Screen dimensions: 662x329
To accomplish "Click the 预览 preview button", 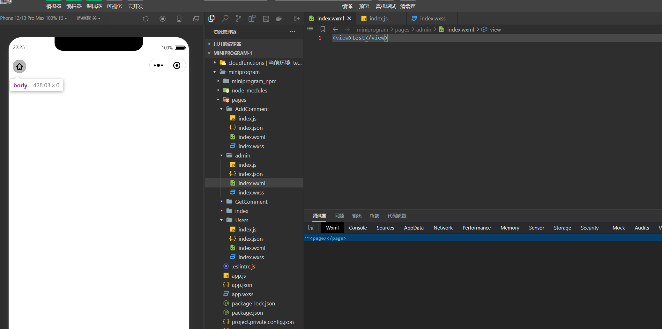I will click(364, 6).
